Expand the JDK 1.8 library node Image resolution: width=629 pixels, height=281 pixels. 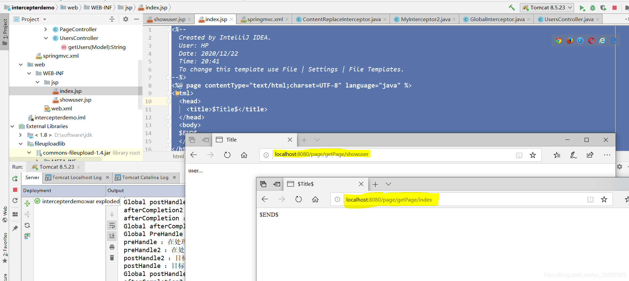21,135
